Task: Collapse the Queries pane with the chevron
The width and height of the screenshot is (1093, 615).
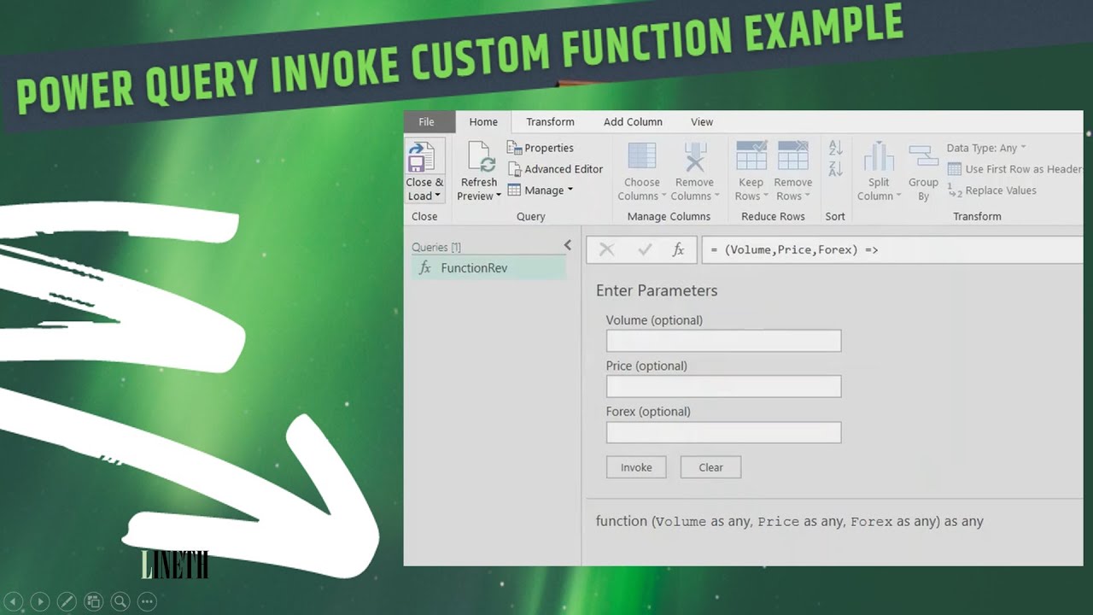Action: point(568,245)
